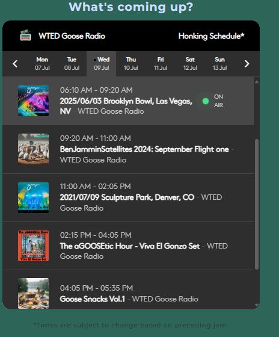Switch to Fri 11 Jul schedule
The image size is (279, 337).
click(161, 64)
